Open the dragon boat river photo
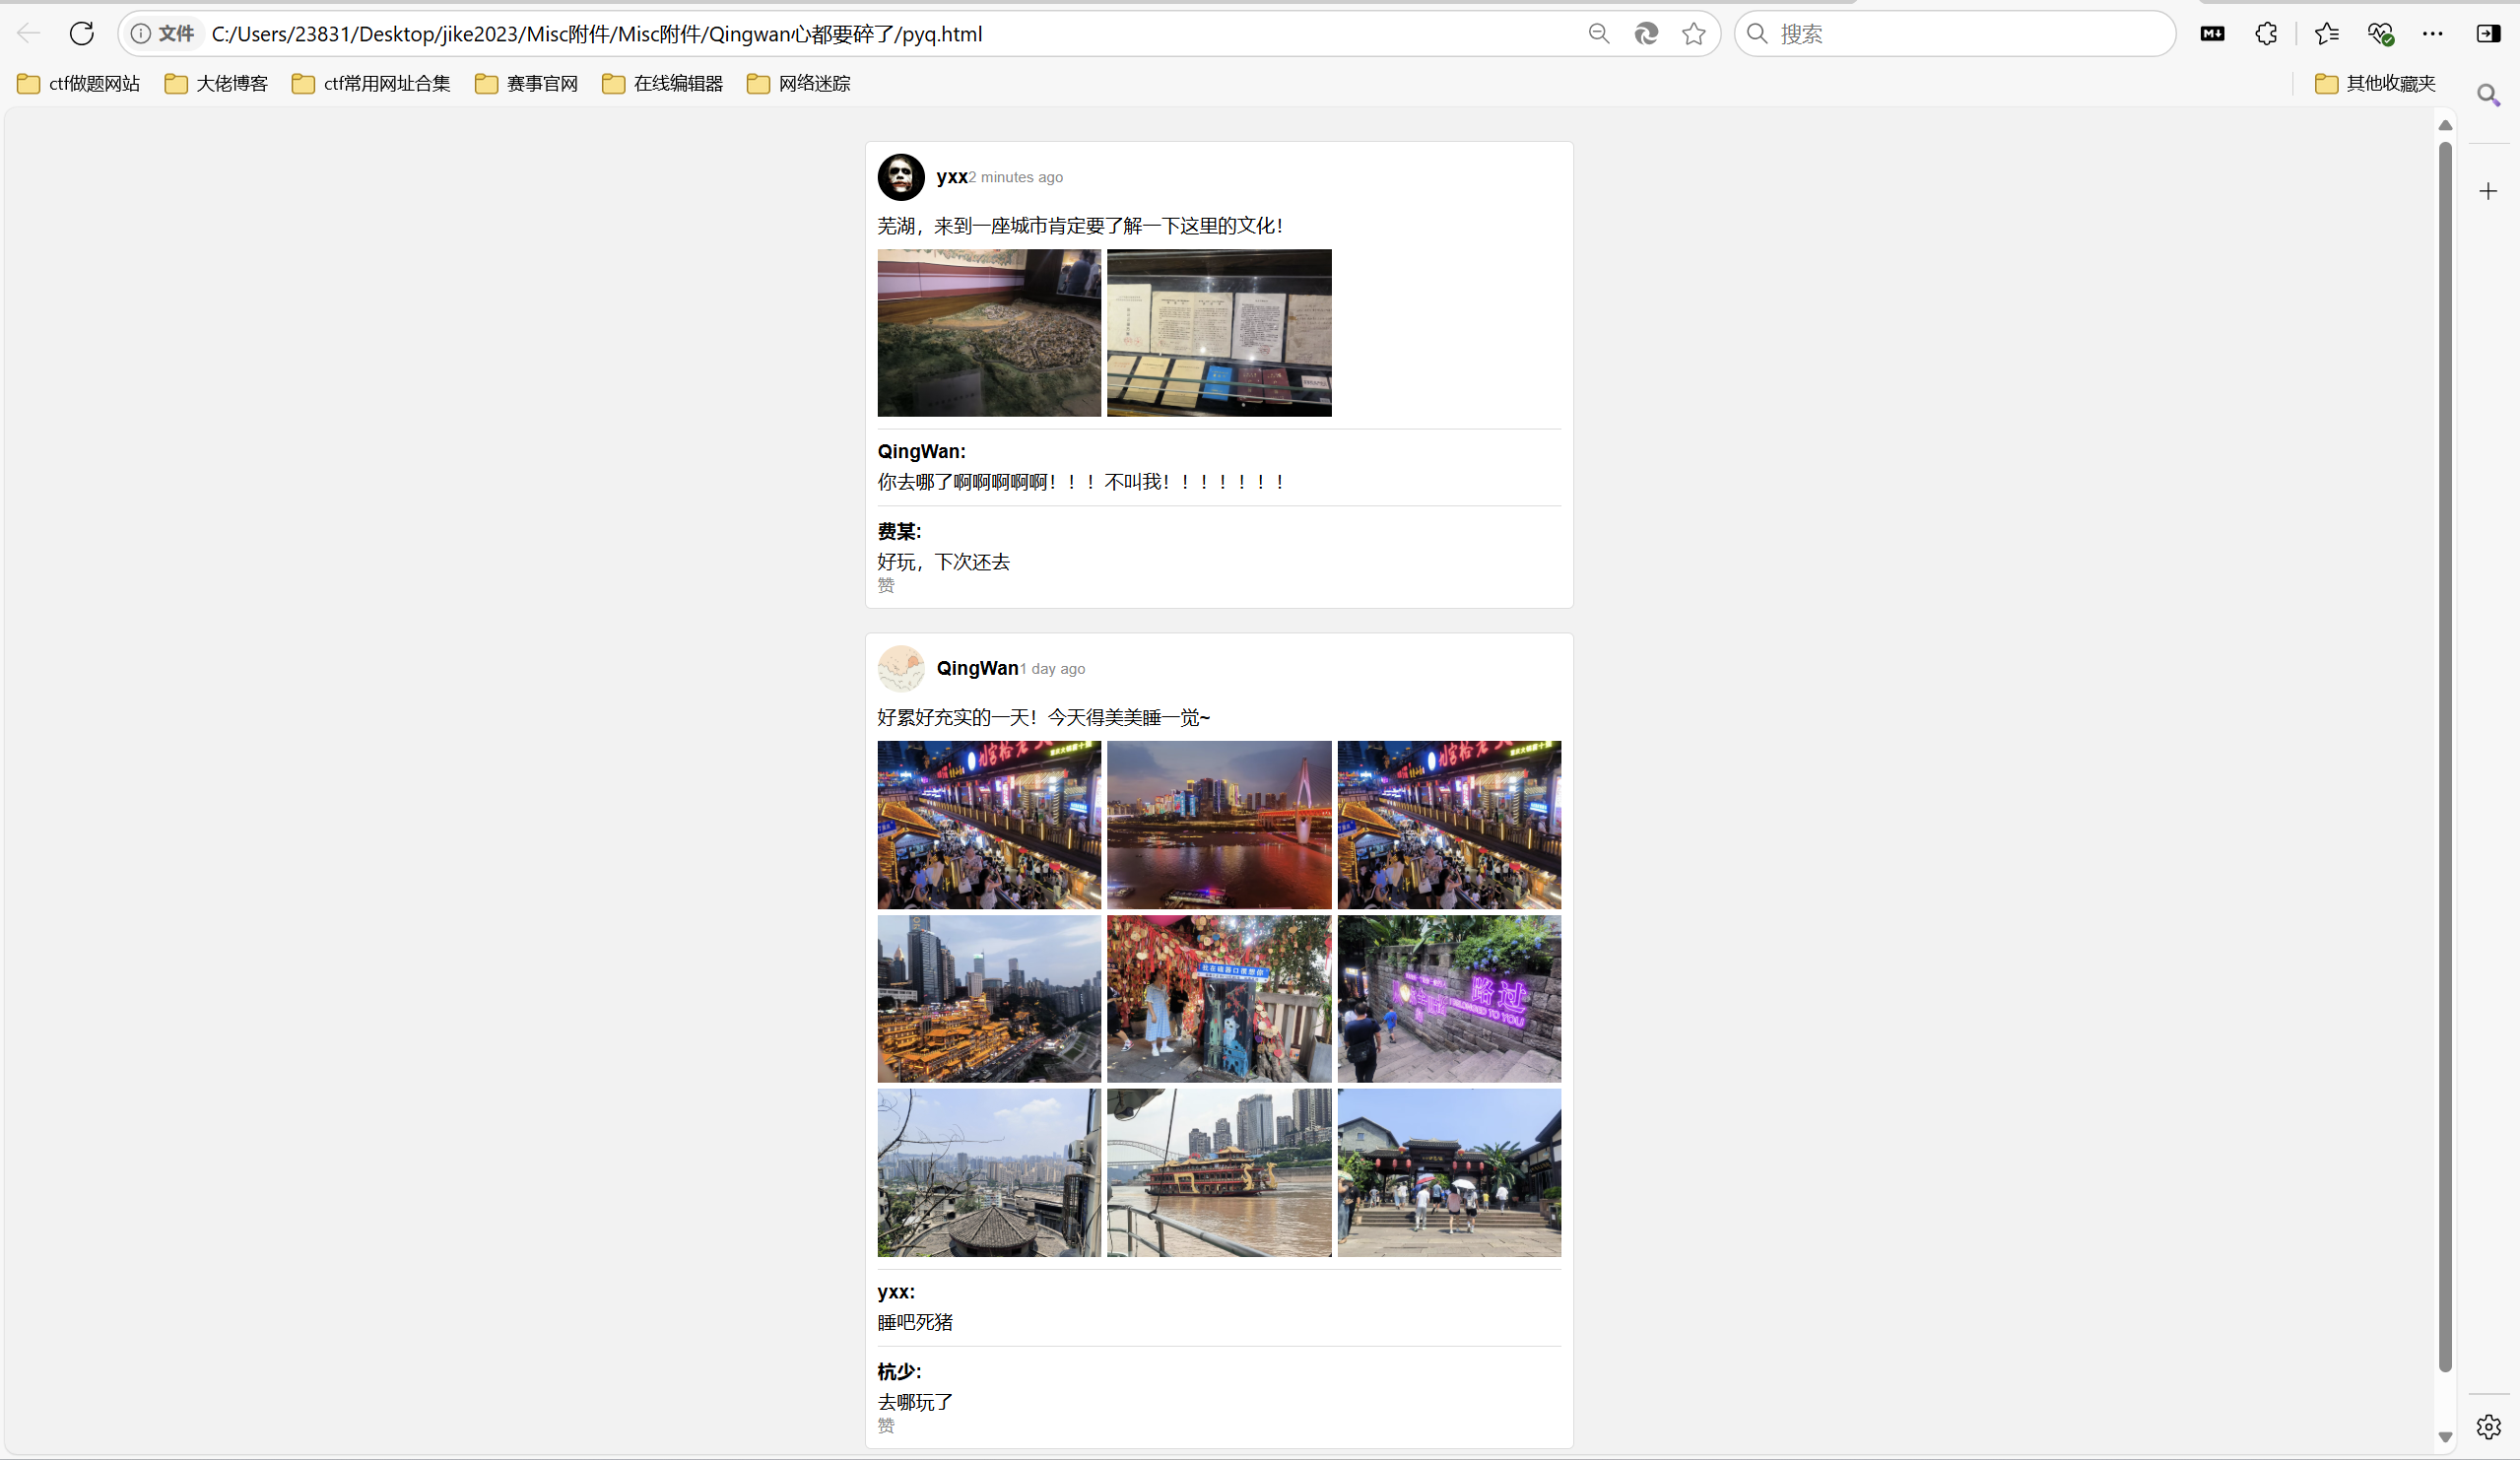The image size is (2520, 1460). (1219, 1173)
